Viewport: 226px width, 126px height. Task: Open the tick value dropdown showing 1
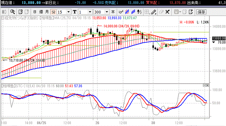click(90, 12)
